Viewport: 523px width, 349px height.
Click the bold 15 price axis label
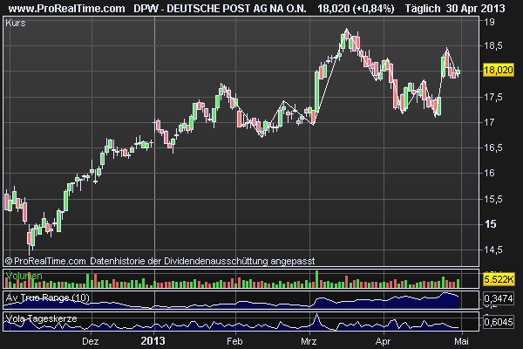[490, 224]
